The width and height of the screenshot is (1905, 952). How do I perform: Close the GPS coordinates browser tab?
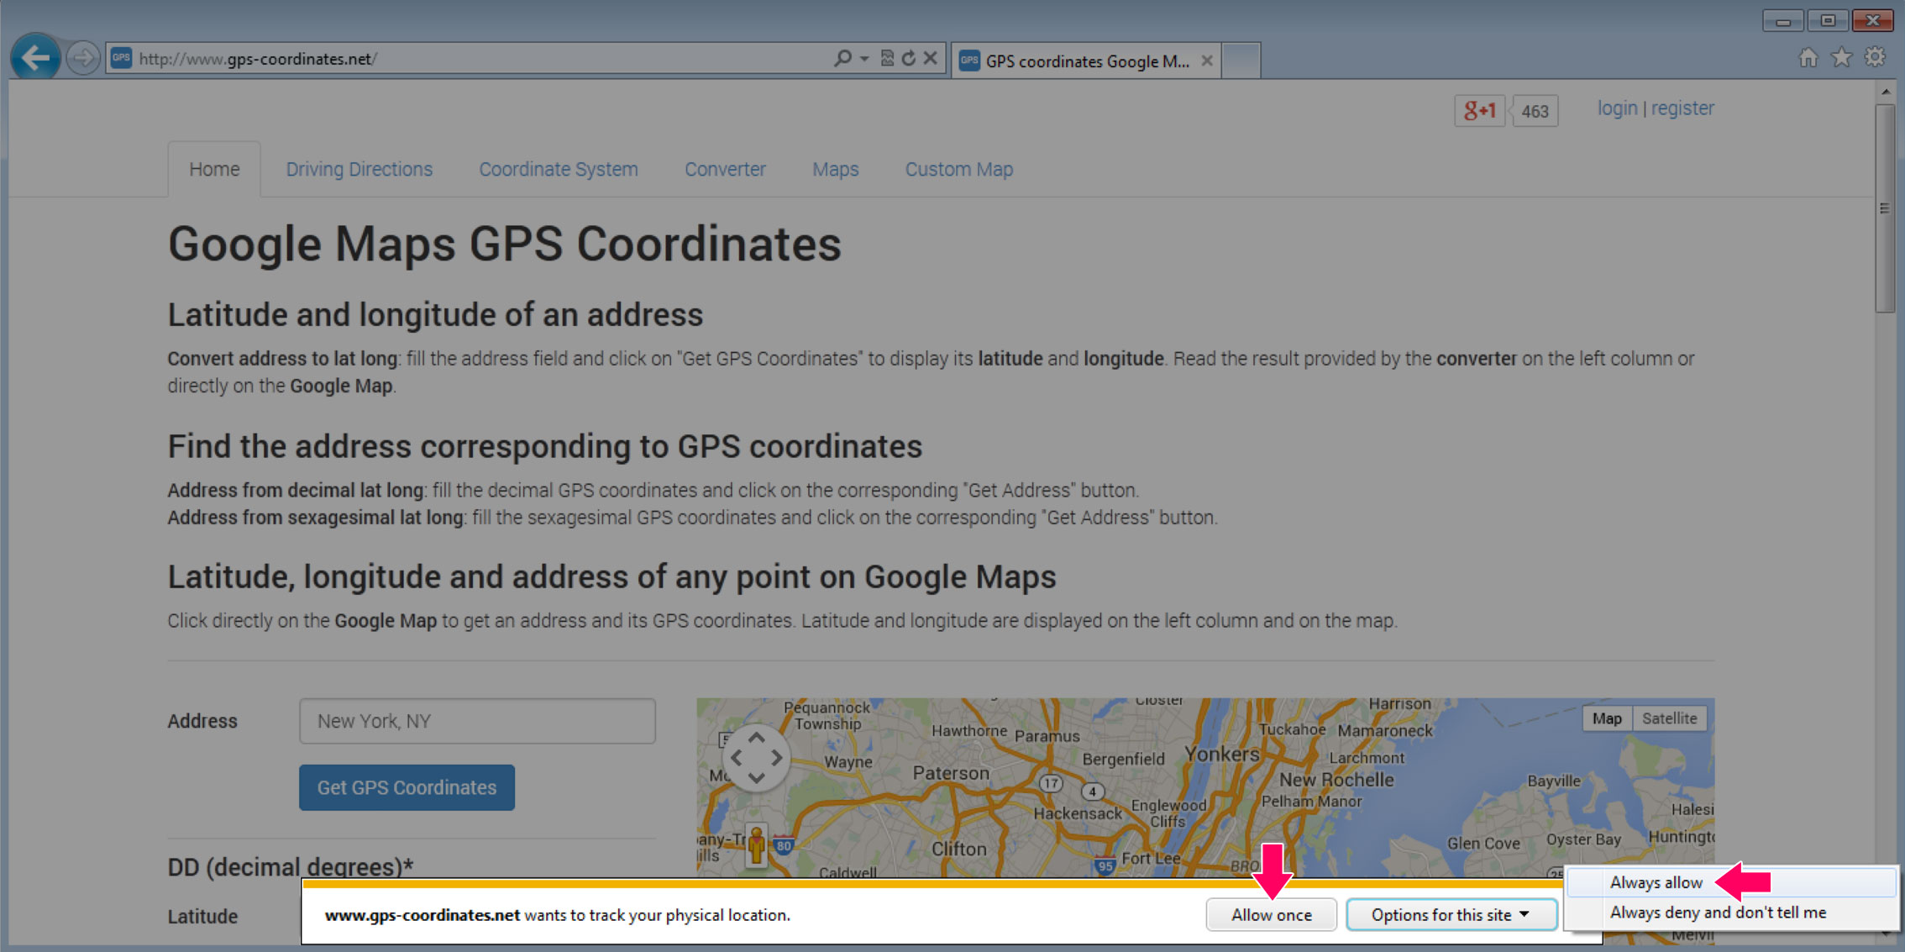coord(1207,60)
